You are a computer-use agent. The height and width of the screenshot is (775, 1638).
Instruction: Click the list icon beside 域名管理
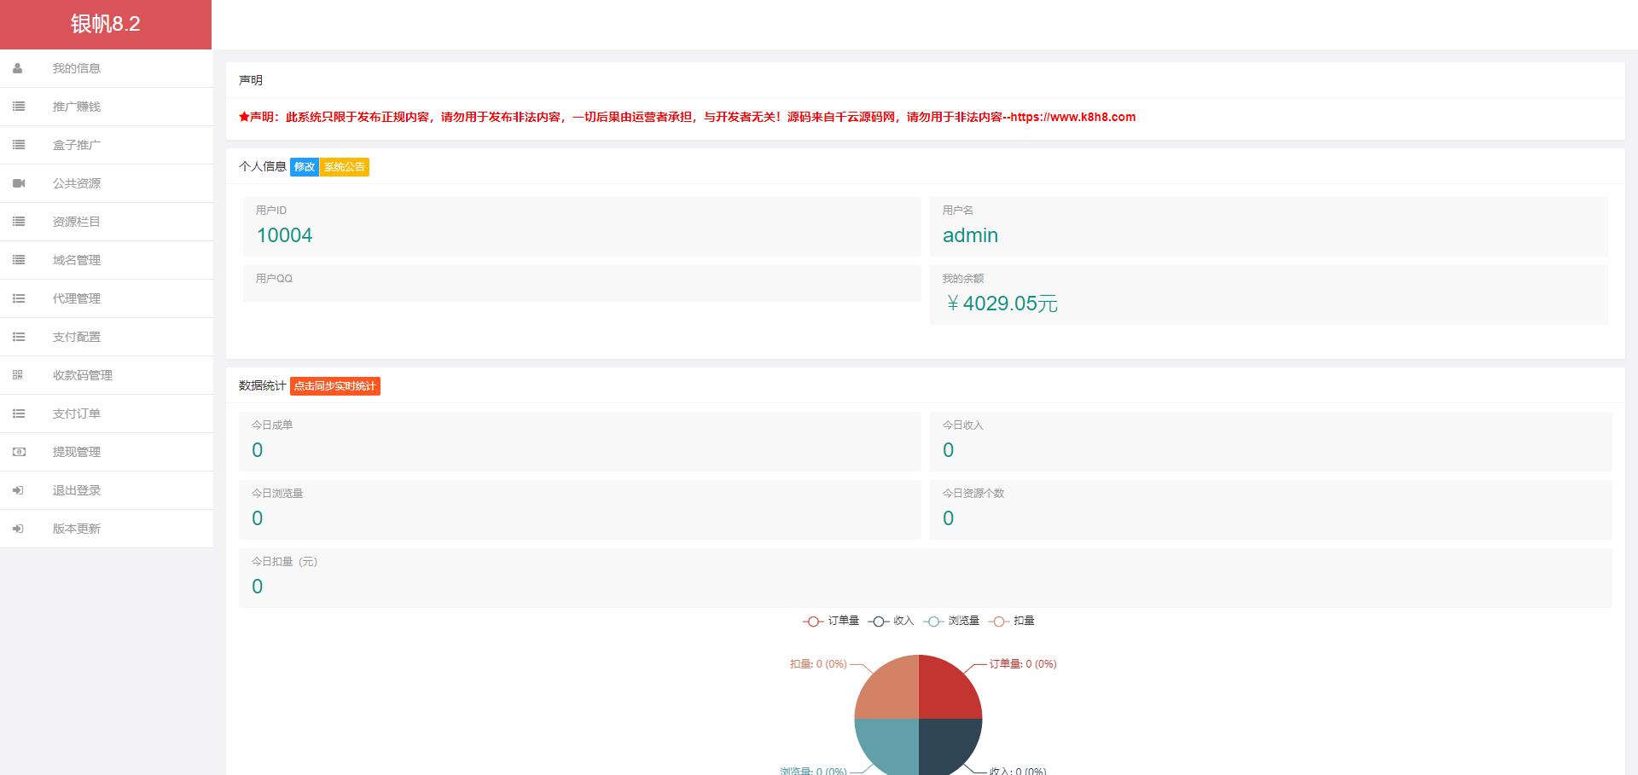[x=19, y=260]
